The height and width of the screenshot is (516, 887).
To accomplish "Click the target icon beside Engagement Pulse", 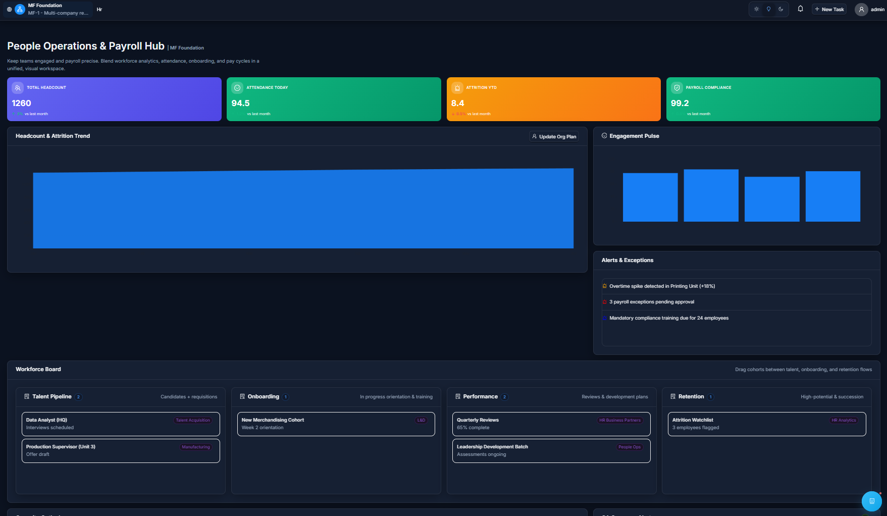I will (x=604, y=135).
